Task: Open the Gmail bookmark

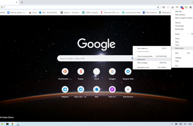Action: 33,12
